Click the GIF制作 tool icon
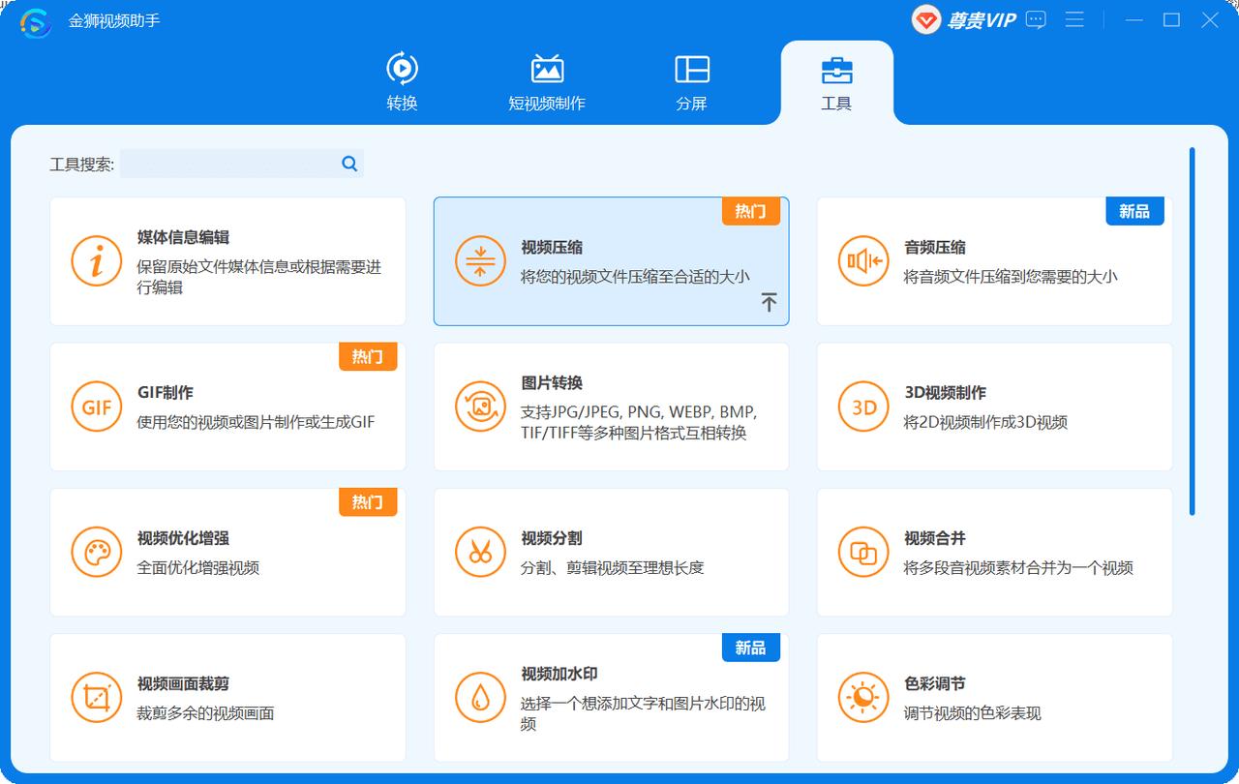Screen dimensions: 1239x784 96,407
